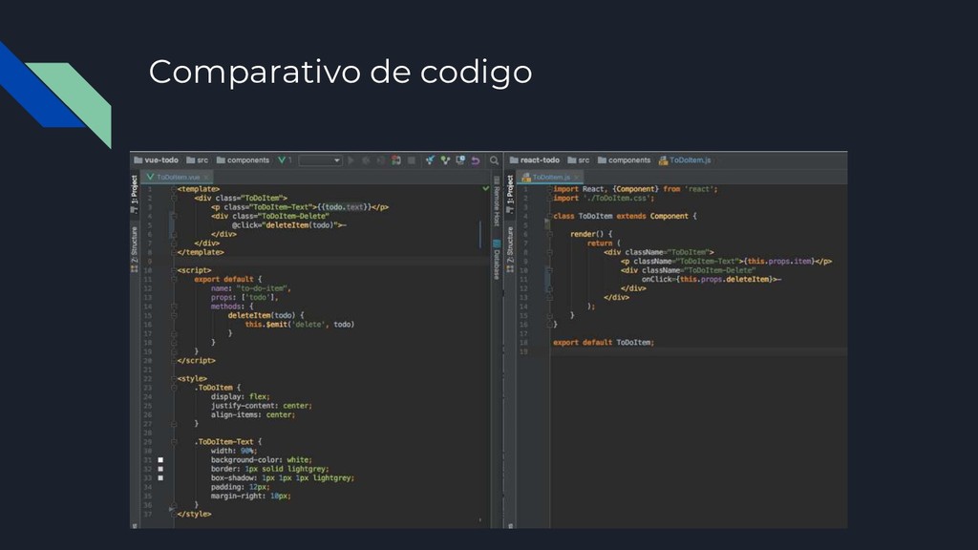978x550 pixels.
Task: Click the Run button in vue-todo toolbar
Action: click(351, 160)
